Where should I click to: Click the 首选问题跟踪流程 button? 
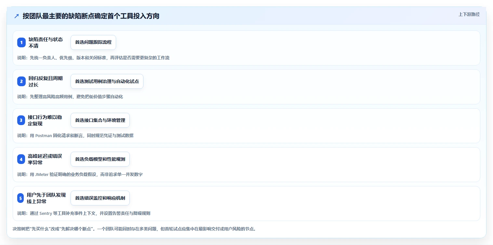(93, 42)
